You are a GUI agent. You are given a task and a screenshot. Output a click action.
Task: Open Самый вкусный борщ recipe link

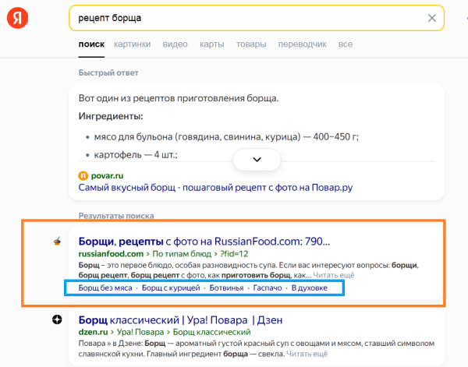pyautogui.click(x=215, y=188)
